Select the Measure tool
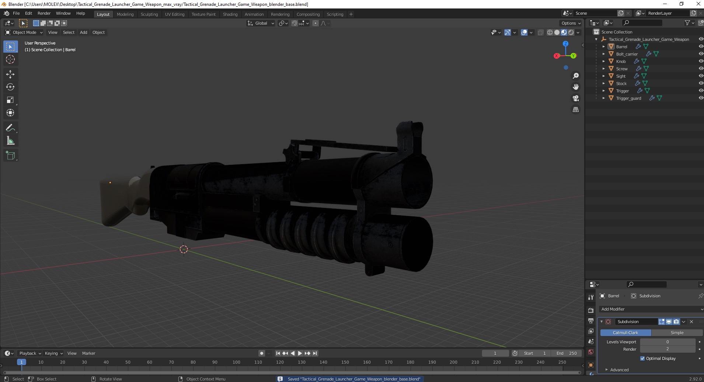This screenshot has height=382, width=704. click(x=10, y=141)
